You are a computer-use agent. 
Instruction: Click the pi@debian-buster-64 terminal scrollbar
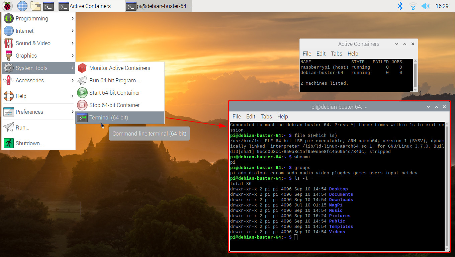click(x=447, y=186)
